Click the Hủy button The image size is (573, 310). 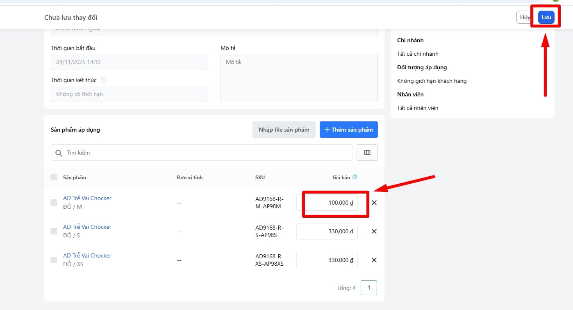(x=524, y=17)
